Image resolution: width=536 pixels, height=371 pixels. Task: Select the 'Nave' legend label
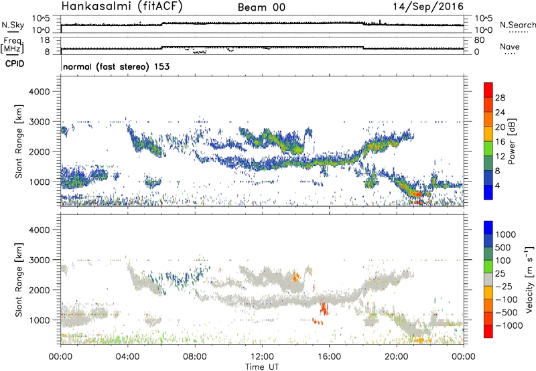(510, 46)
